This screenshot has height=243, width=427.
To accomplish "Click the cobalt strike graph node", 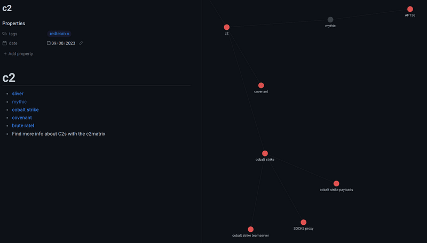I will pyautogui.click(x=265, y=153).
